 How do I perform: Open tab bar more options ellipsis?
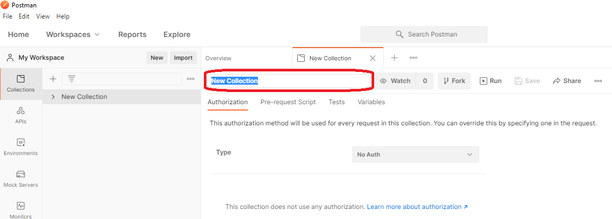[413, 58]
